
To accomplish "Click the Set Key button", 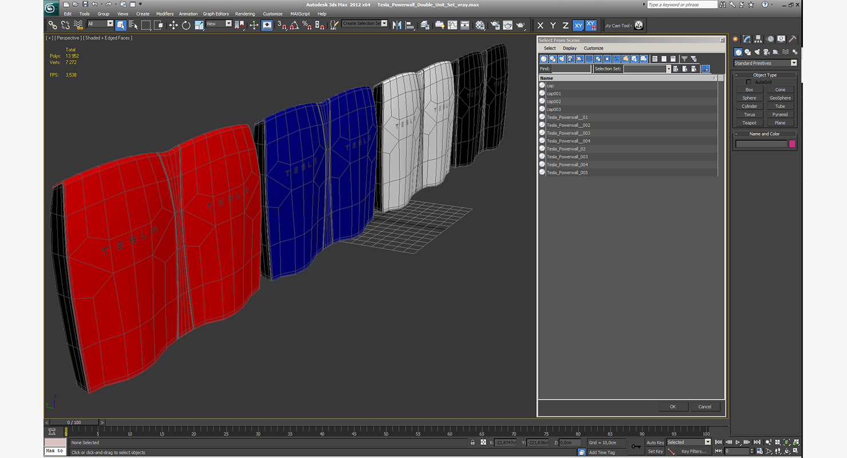I will click(x=655, y=451).
